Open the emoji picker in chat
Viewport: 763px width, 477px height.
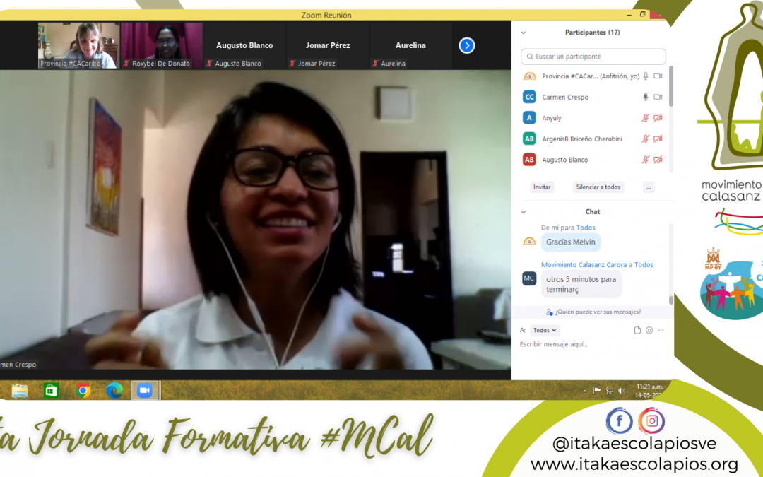649,330
